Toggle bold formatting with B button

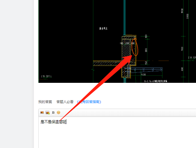click(53, 112)
